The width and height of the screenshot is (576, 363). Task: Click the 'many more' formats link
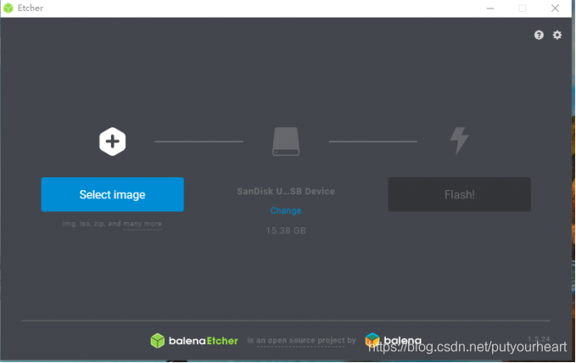[x=143, y=224]
